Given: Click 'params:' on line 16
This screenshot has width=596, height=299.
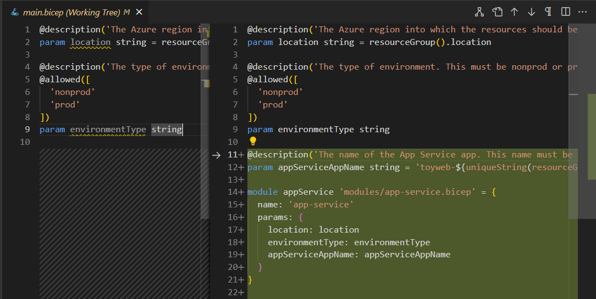Looking at the screenshot, I should (275, 217).
